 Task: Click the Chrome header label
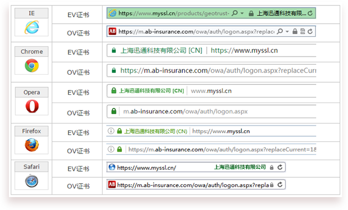coord(32,52)
